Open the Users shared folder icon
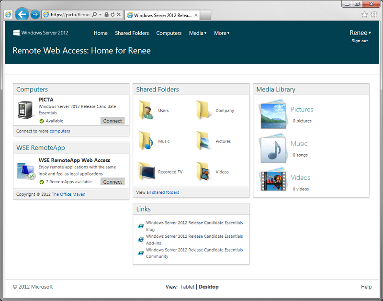The image size is (383, 301). tap(146, 110)
